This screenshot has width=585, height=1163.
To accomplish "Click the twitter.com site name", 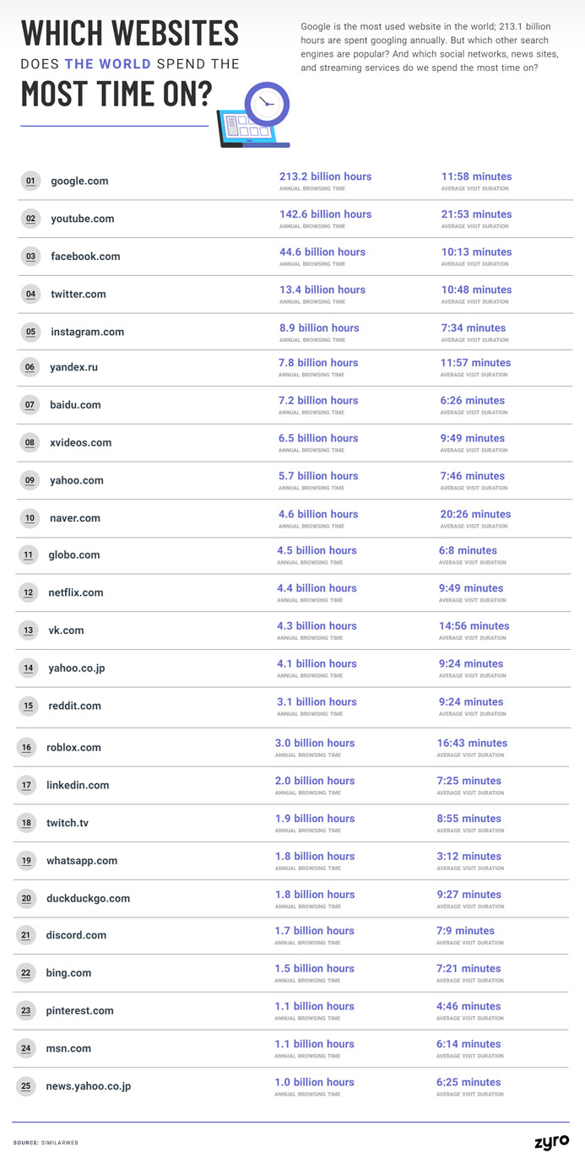I will pos(79,295).
